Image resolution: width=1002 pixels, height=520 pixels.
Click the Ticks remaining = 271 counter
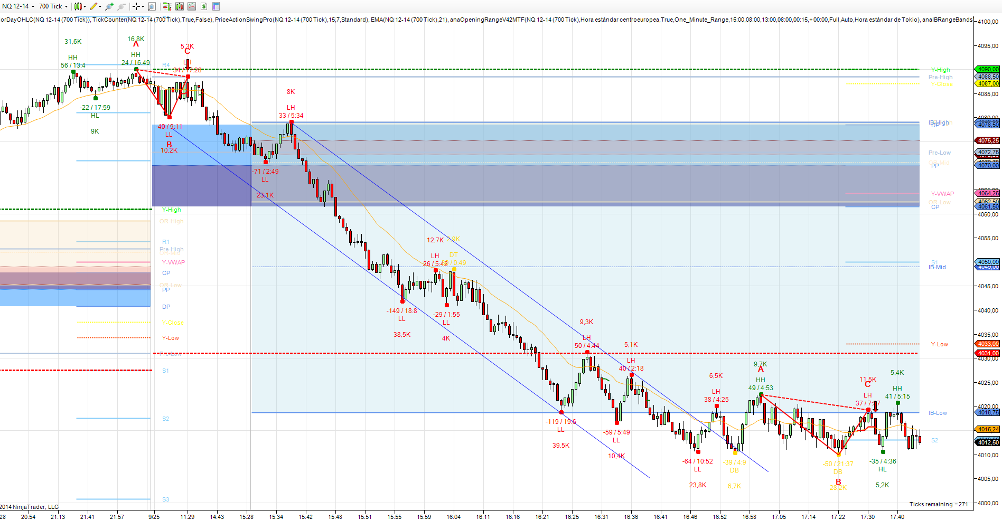pyautogui.click(x=939, y=504)
